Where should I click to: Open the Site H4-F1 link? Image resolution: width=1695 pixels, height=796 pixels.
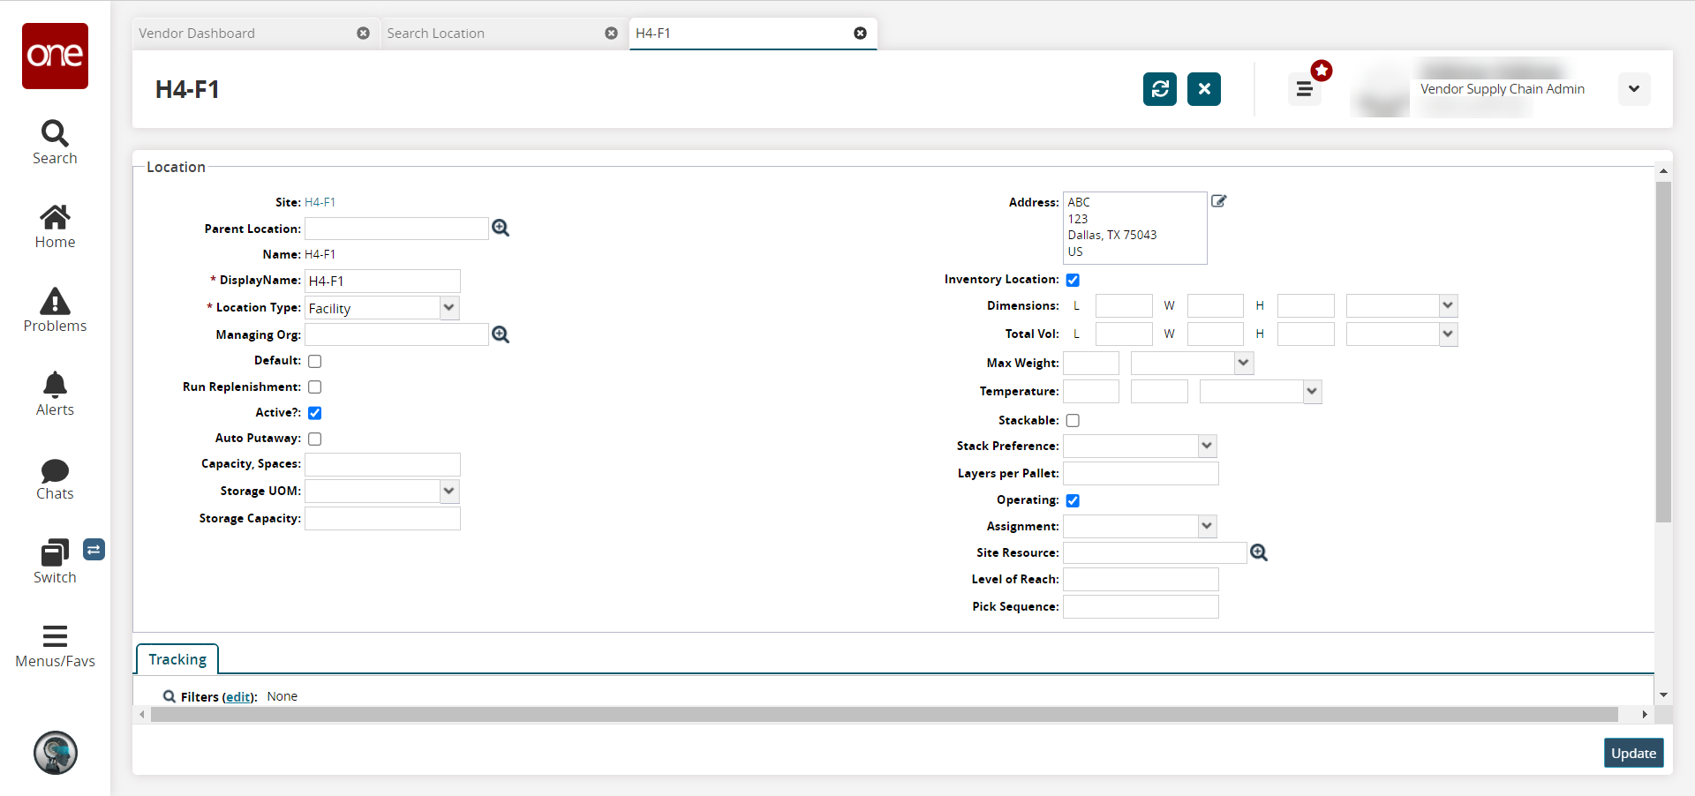(x=320, y=202)
